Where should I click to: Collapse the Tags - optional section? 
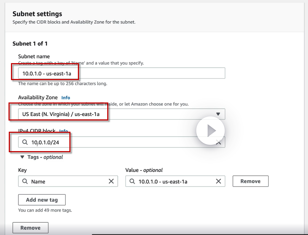tap(22, 157)
